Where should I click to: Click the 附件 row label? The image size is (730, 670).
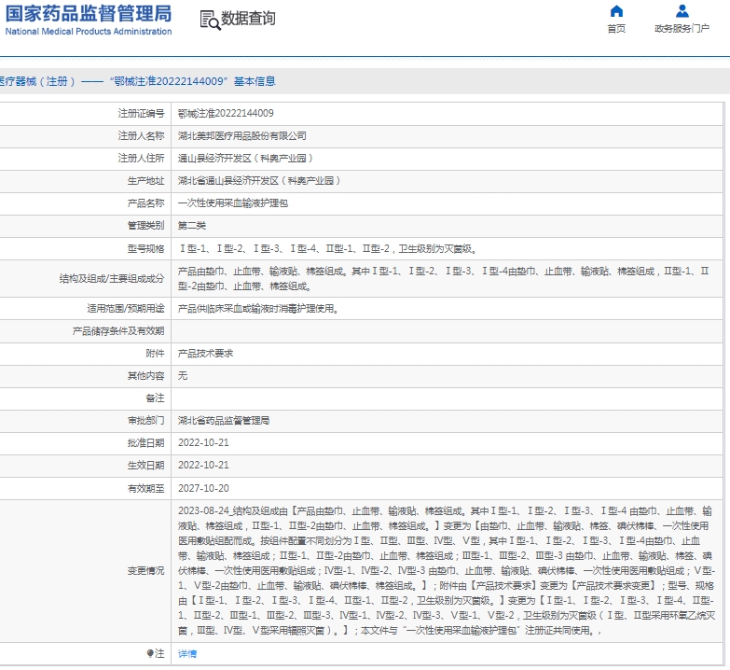click(x=155, y=353)
